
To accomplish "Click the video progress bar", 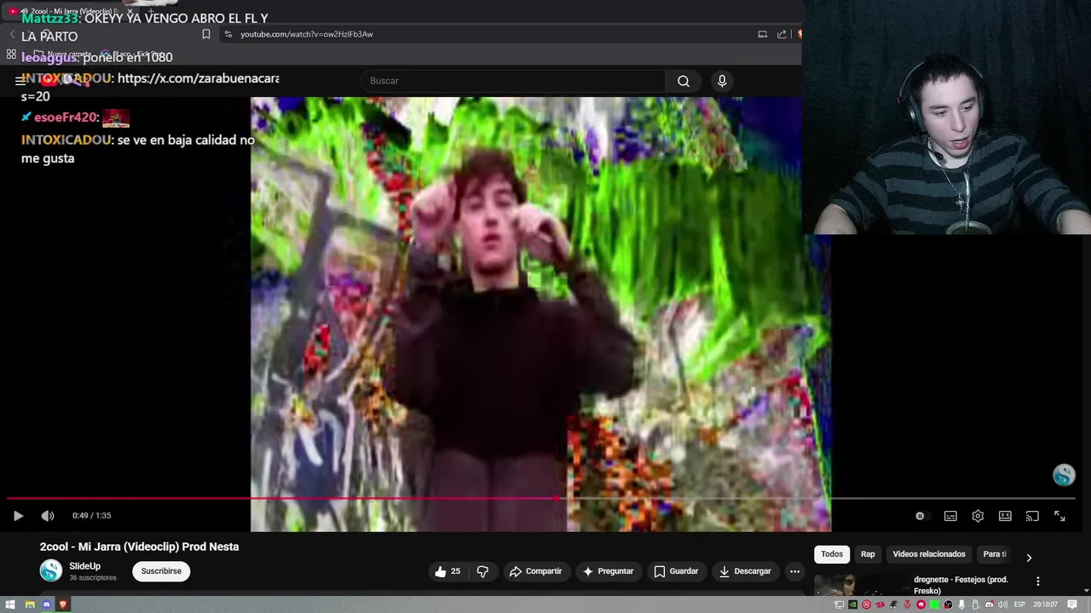I will [x=541, y=499].
